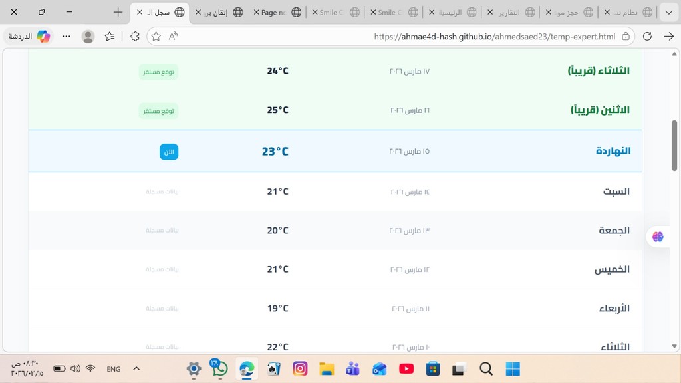This screenshot has height=383, width=681.
Task: Add this page to favorites star
Action: (x=156, y=37)
